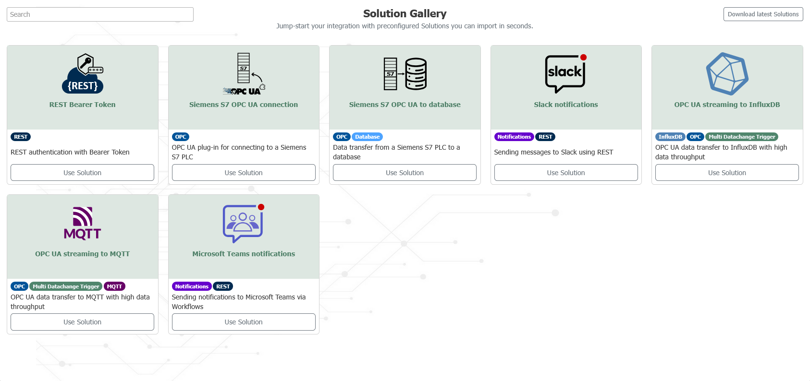Click the S7 to database icon
Image resolution: width=810 pixels, height=381 pixels.
coord(405,74)
